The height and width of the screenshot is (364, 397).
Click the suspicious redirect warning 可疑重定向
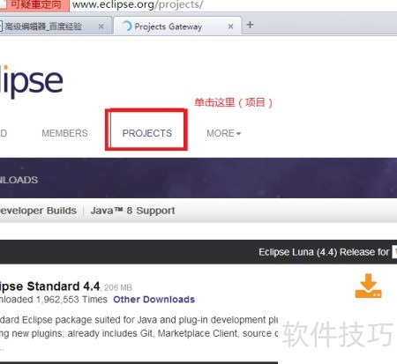click(x=34, y=5)
